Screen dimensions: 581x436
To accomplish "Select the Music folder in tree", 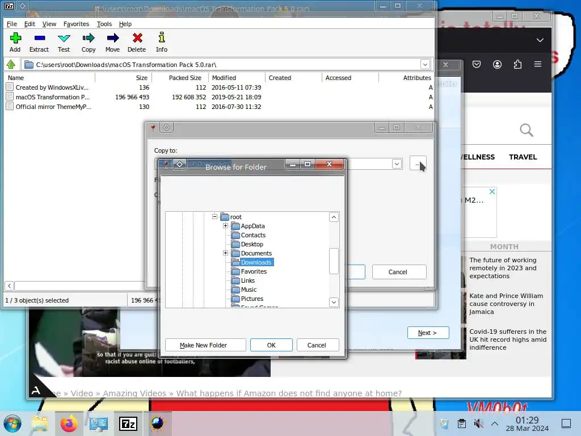I will click(x=244, y=290).
